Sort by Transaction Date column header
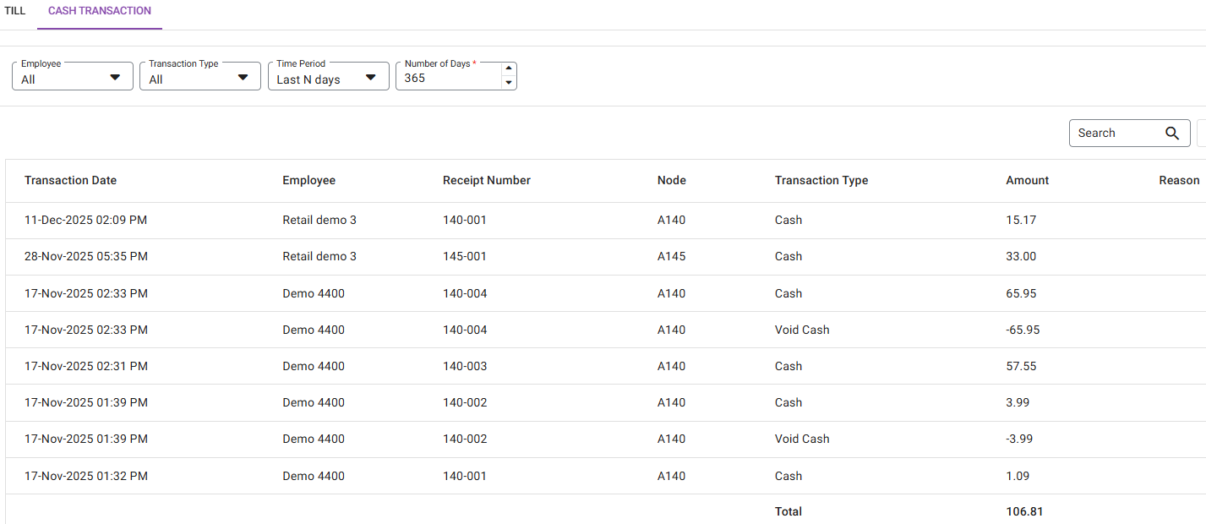The height and width of the screenshot is (524, 1206). [x=71, y=180]
